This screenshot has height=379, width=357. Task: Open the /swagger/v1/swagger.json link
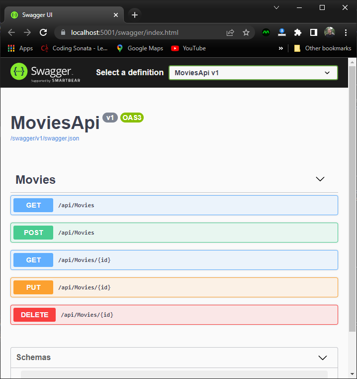pos(45,138)
